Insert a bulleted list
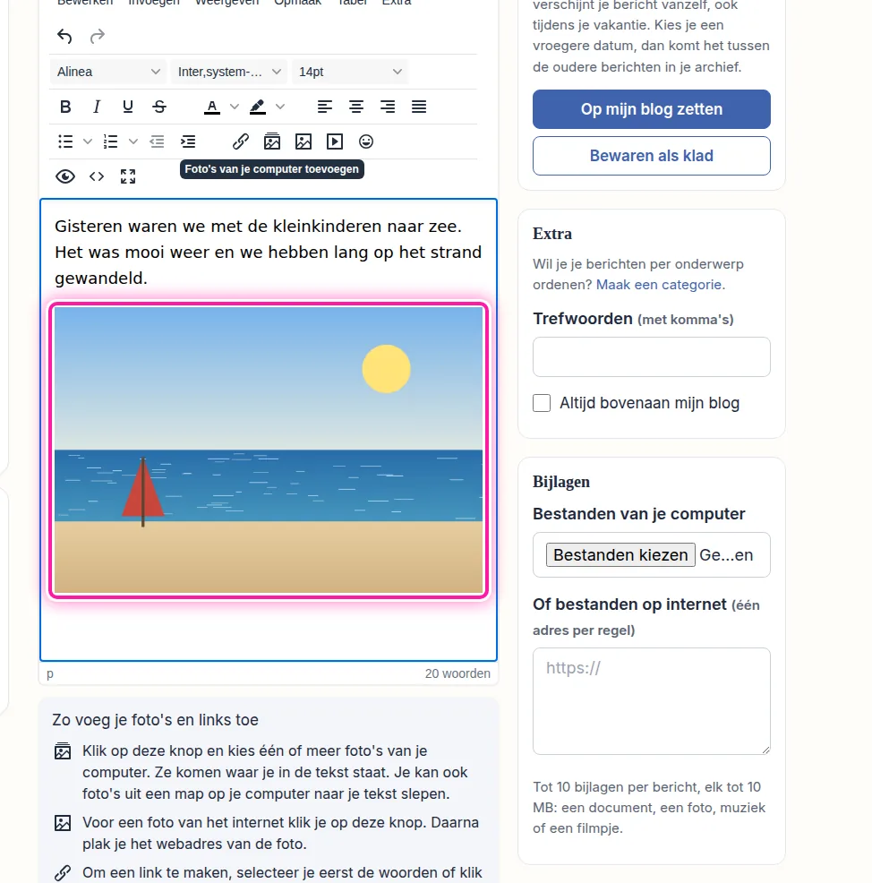 click(65, 141)
